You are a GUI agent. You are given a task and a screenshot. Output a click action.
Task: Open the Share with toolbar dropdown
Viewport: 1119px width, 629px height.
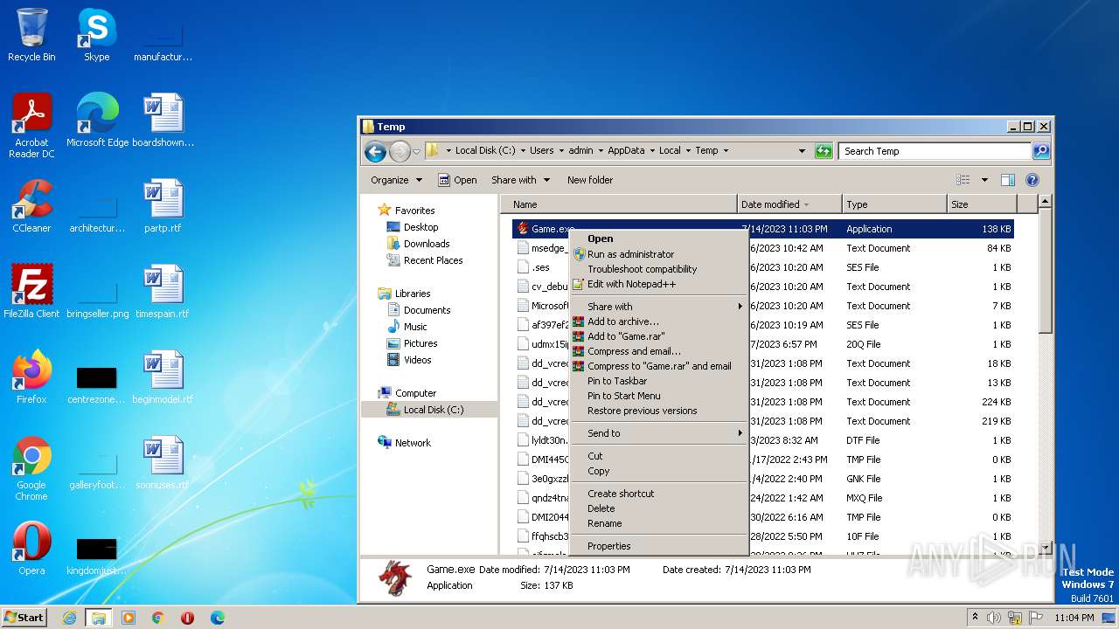tap(521, 180)
